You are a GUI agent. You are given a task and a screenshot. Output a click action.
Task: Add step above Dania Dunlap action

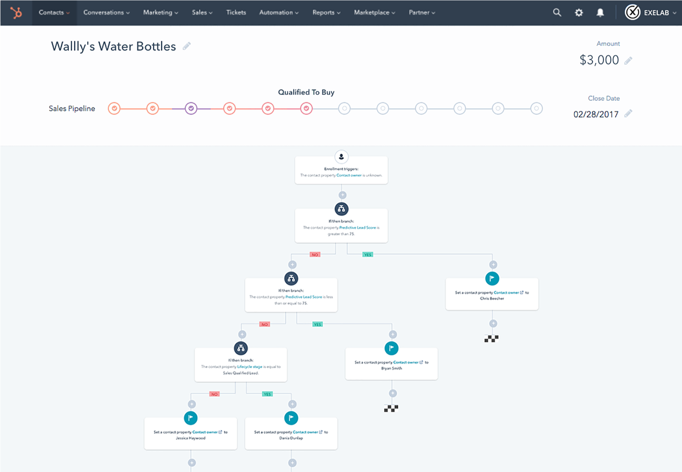coord(292,404)
